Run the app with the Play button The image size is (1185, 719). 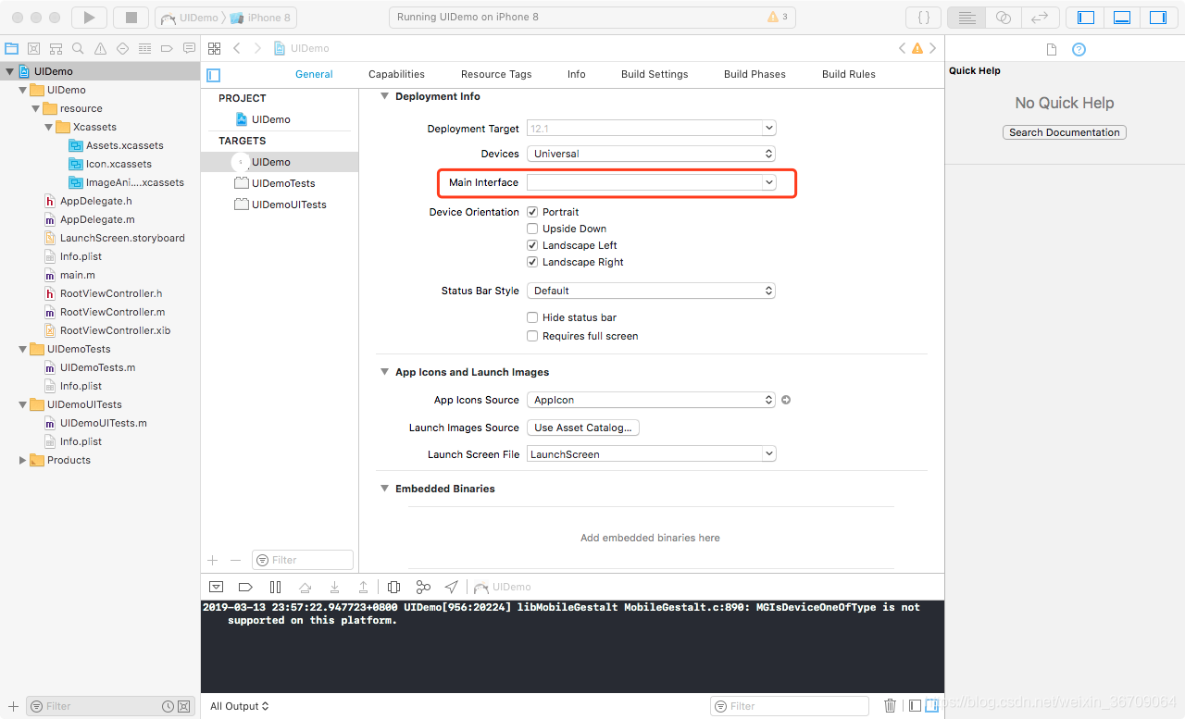coord(89,17)
